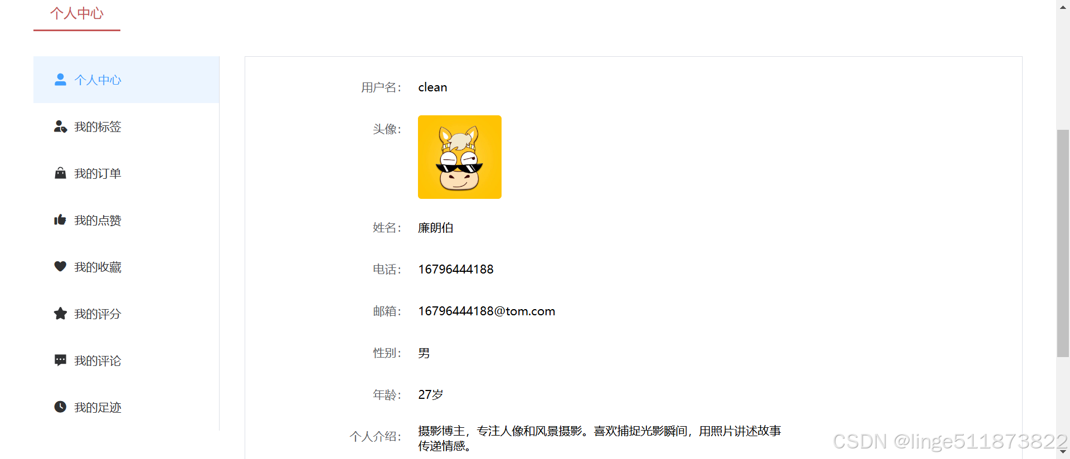Screen dimensions: 1070x459
Task: Click the shopping bag icon beside 我的订单
Action: click(60, 173)
